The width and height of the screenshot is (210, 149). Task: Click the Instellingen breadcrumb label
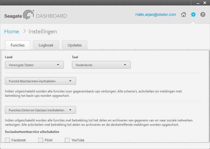43,32
